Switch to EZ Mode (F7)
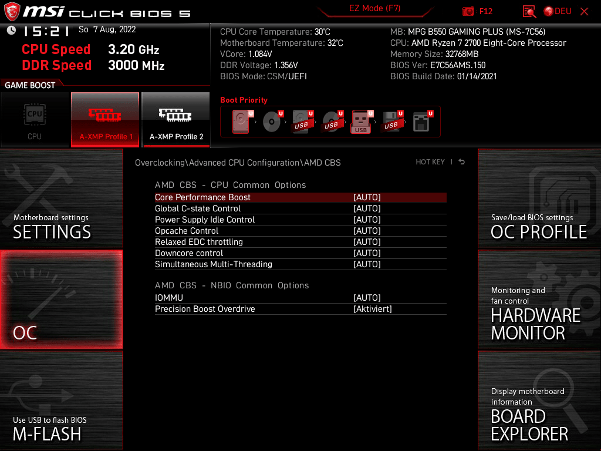Image resolution: width=601 pixels, height=451 pixels. [374, 9]
